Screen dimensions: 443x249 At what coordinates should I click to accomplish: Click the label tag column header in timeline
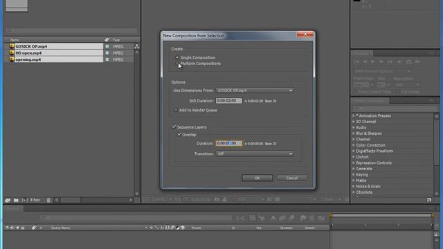coord(34,228)
